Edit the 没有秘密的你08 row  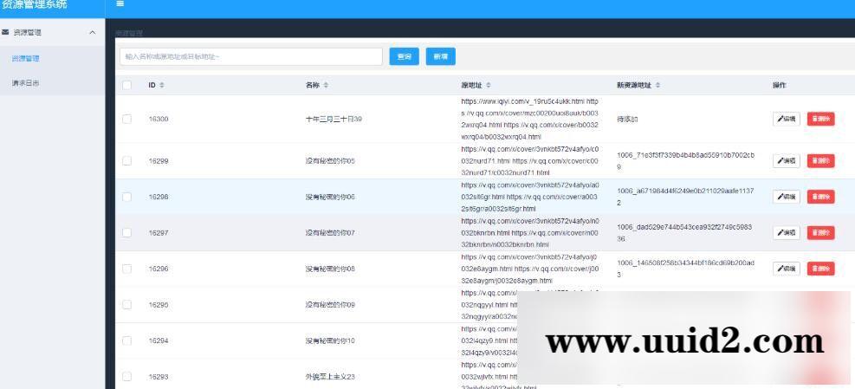pyautogui.click(x=787, y=269)
